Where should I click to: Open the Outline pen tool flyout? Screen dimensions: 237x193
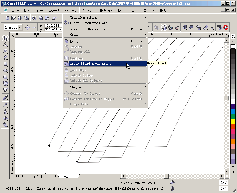pos(5,112)
